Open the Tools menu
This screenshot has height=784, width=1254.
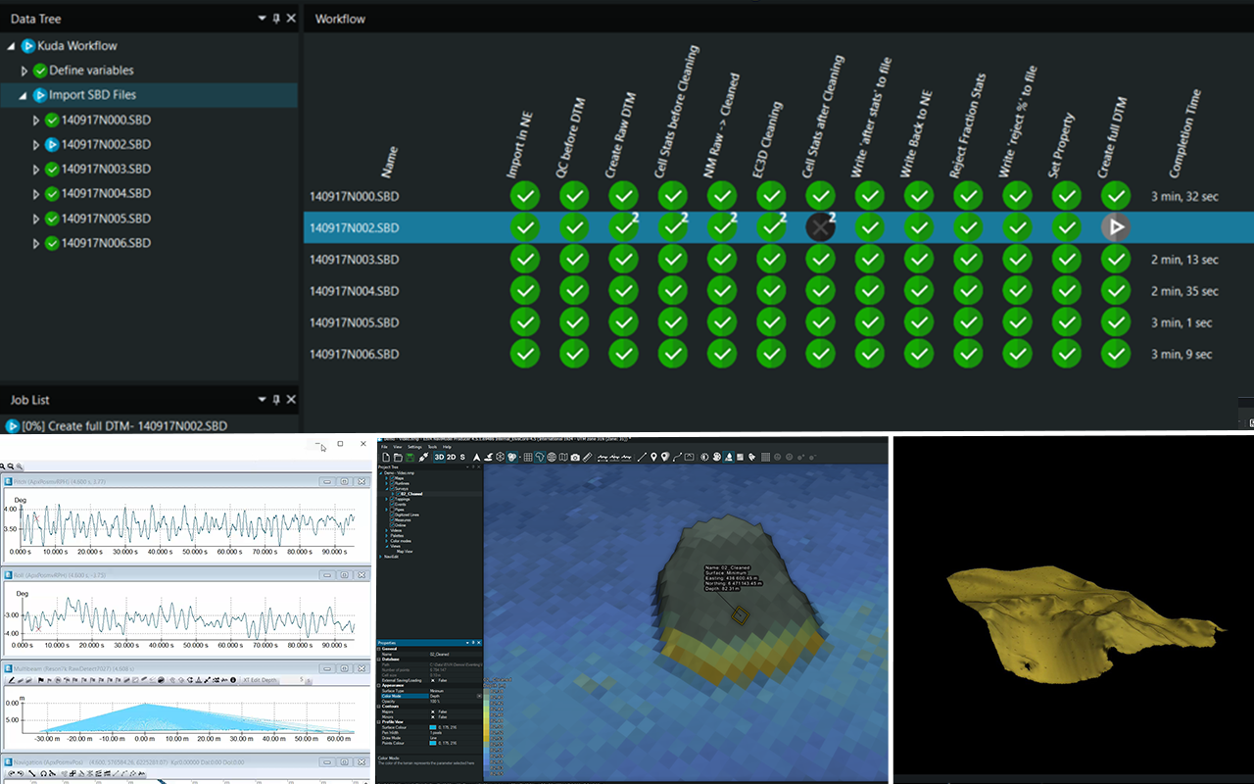[x=432, y=447]
